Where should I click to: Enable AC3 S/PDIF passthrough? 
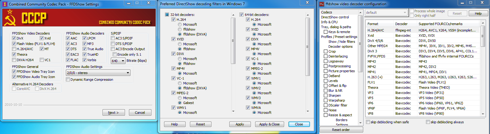pyautogui.click(x=113, y=38)
